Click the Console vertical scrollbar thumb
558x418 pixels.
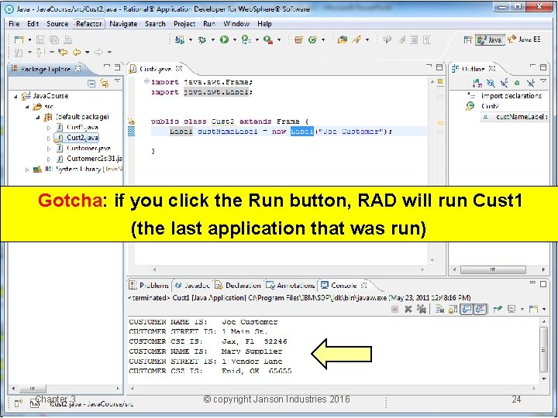[543, 349]
